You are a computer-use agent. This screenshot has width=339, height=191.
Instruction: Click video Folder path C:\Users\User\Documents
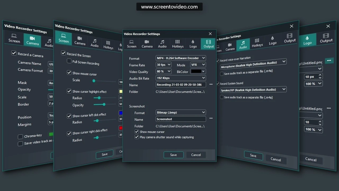[x=180, y=92]
